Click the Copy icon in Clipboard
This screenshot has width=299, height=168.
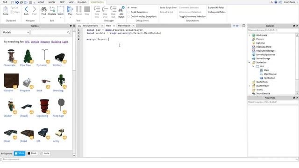pos(15,12)
